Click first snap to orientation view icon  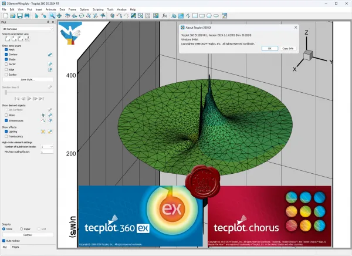8,39
